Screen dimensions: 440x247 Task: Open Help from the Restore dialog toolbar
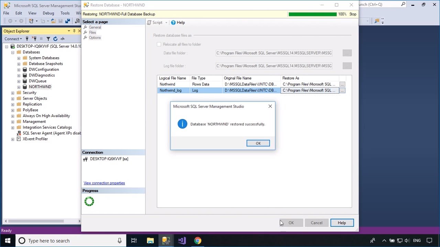[x=178, y=23]
